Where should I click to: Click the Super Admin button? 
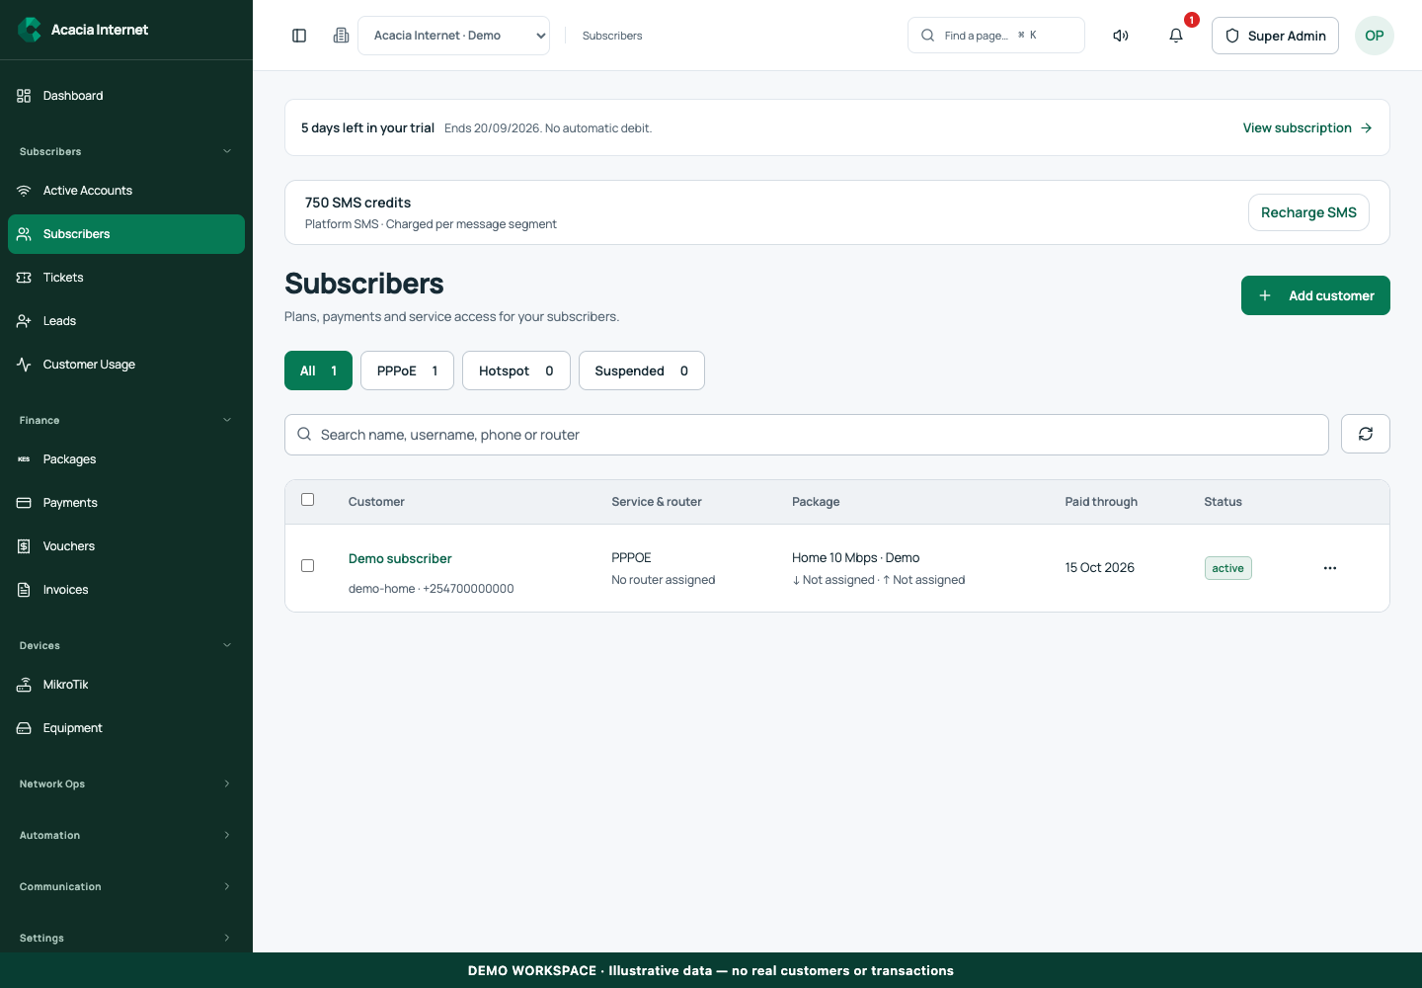(x=1275, y=36)
